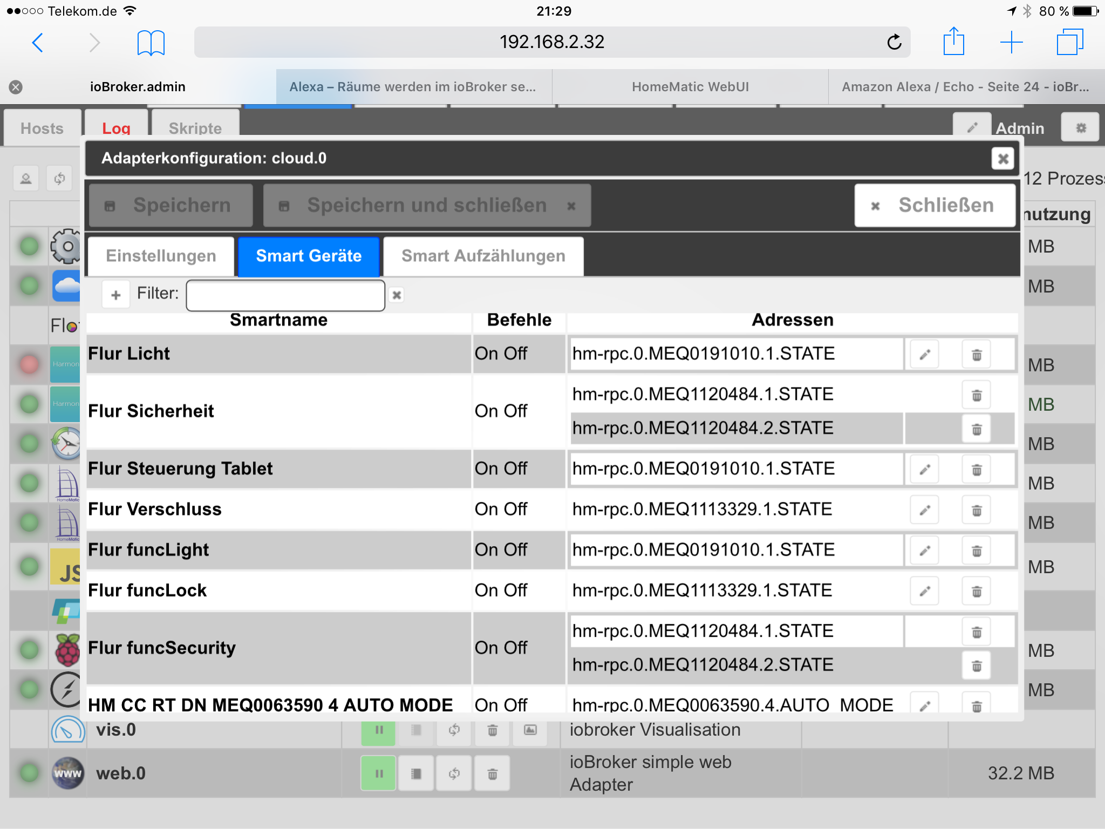This screenshot has height=829, width=1105.
Task: Edit the Flur Licht entry
Action: 925,355
